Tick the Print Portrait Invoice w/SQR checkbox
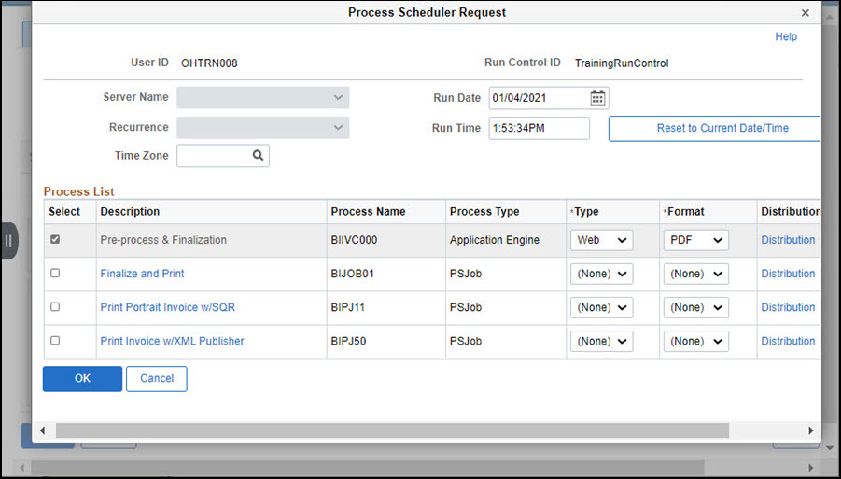This screenshot has height=479, width=841. (x=55, y=307)
